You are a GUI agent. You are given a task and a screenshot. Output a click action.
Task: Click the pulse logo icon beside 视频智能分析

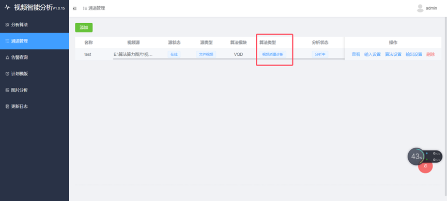8,7
